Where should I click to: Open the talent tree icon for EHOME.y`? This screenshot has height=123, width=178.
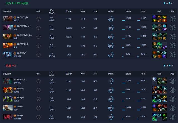pos(172,55)
